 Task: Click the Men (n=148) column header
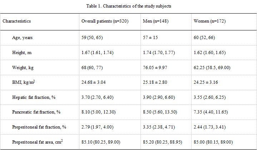point(155,21)
